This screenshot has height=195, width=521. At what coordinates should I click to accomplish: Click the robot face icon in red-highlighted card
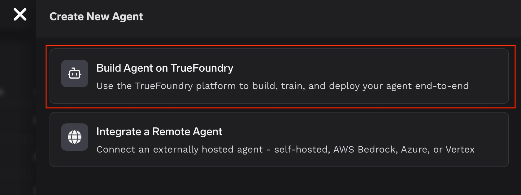(74, 73)
